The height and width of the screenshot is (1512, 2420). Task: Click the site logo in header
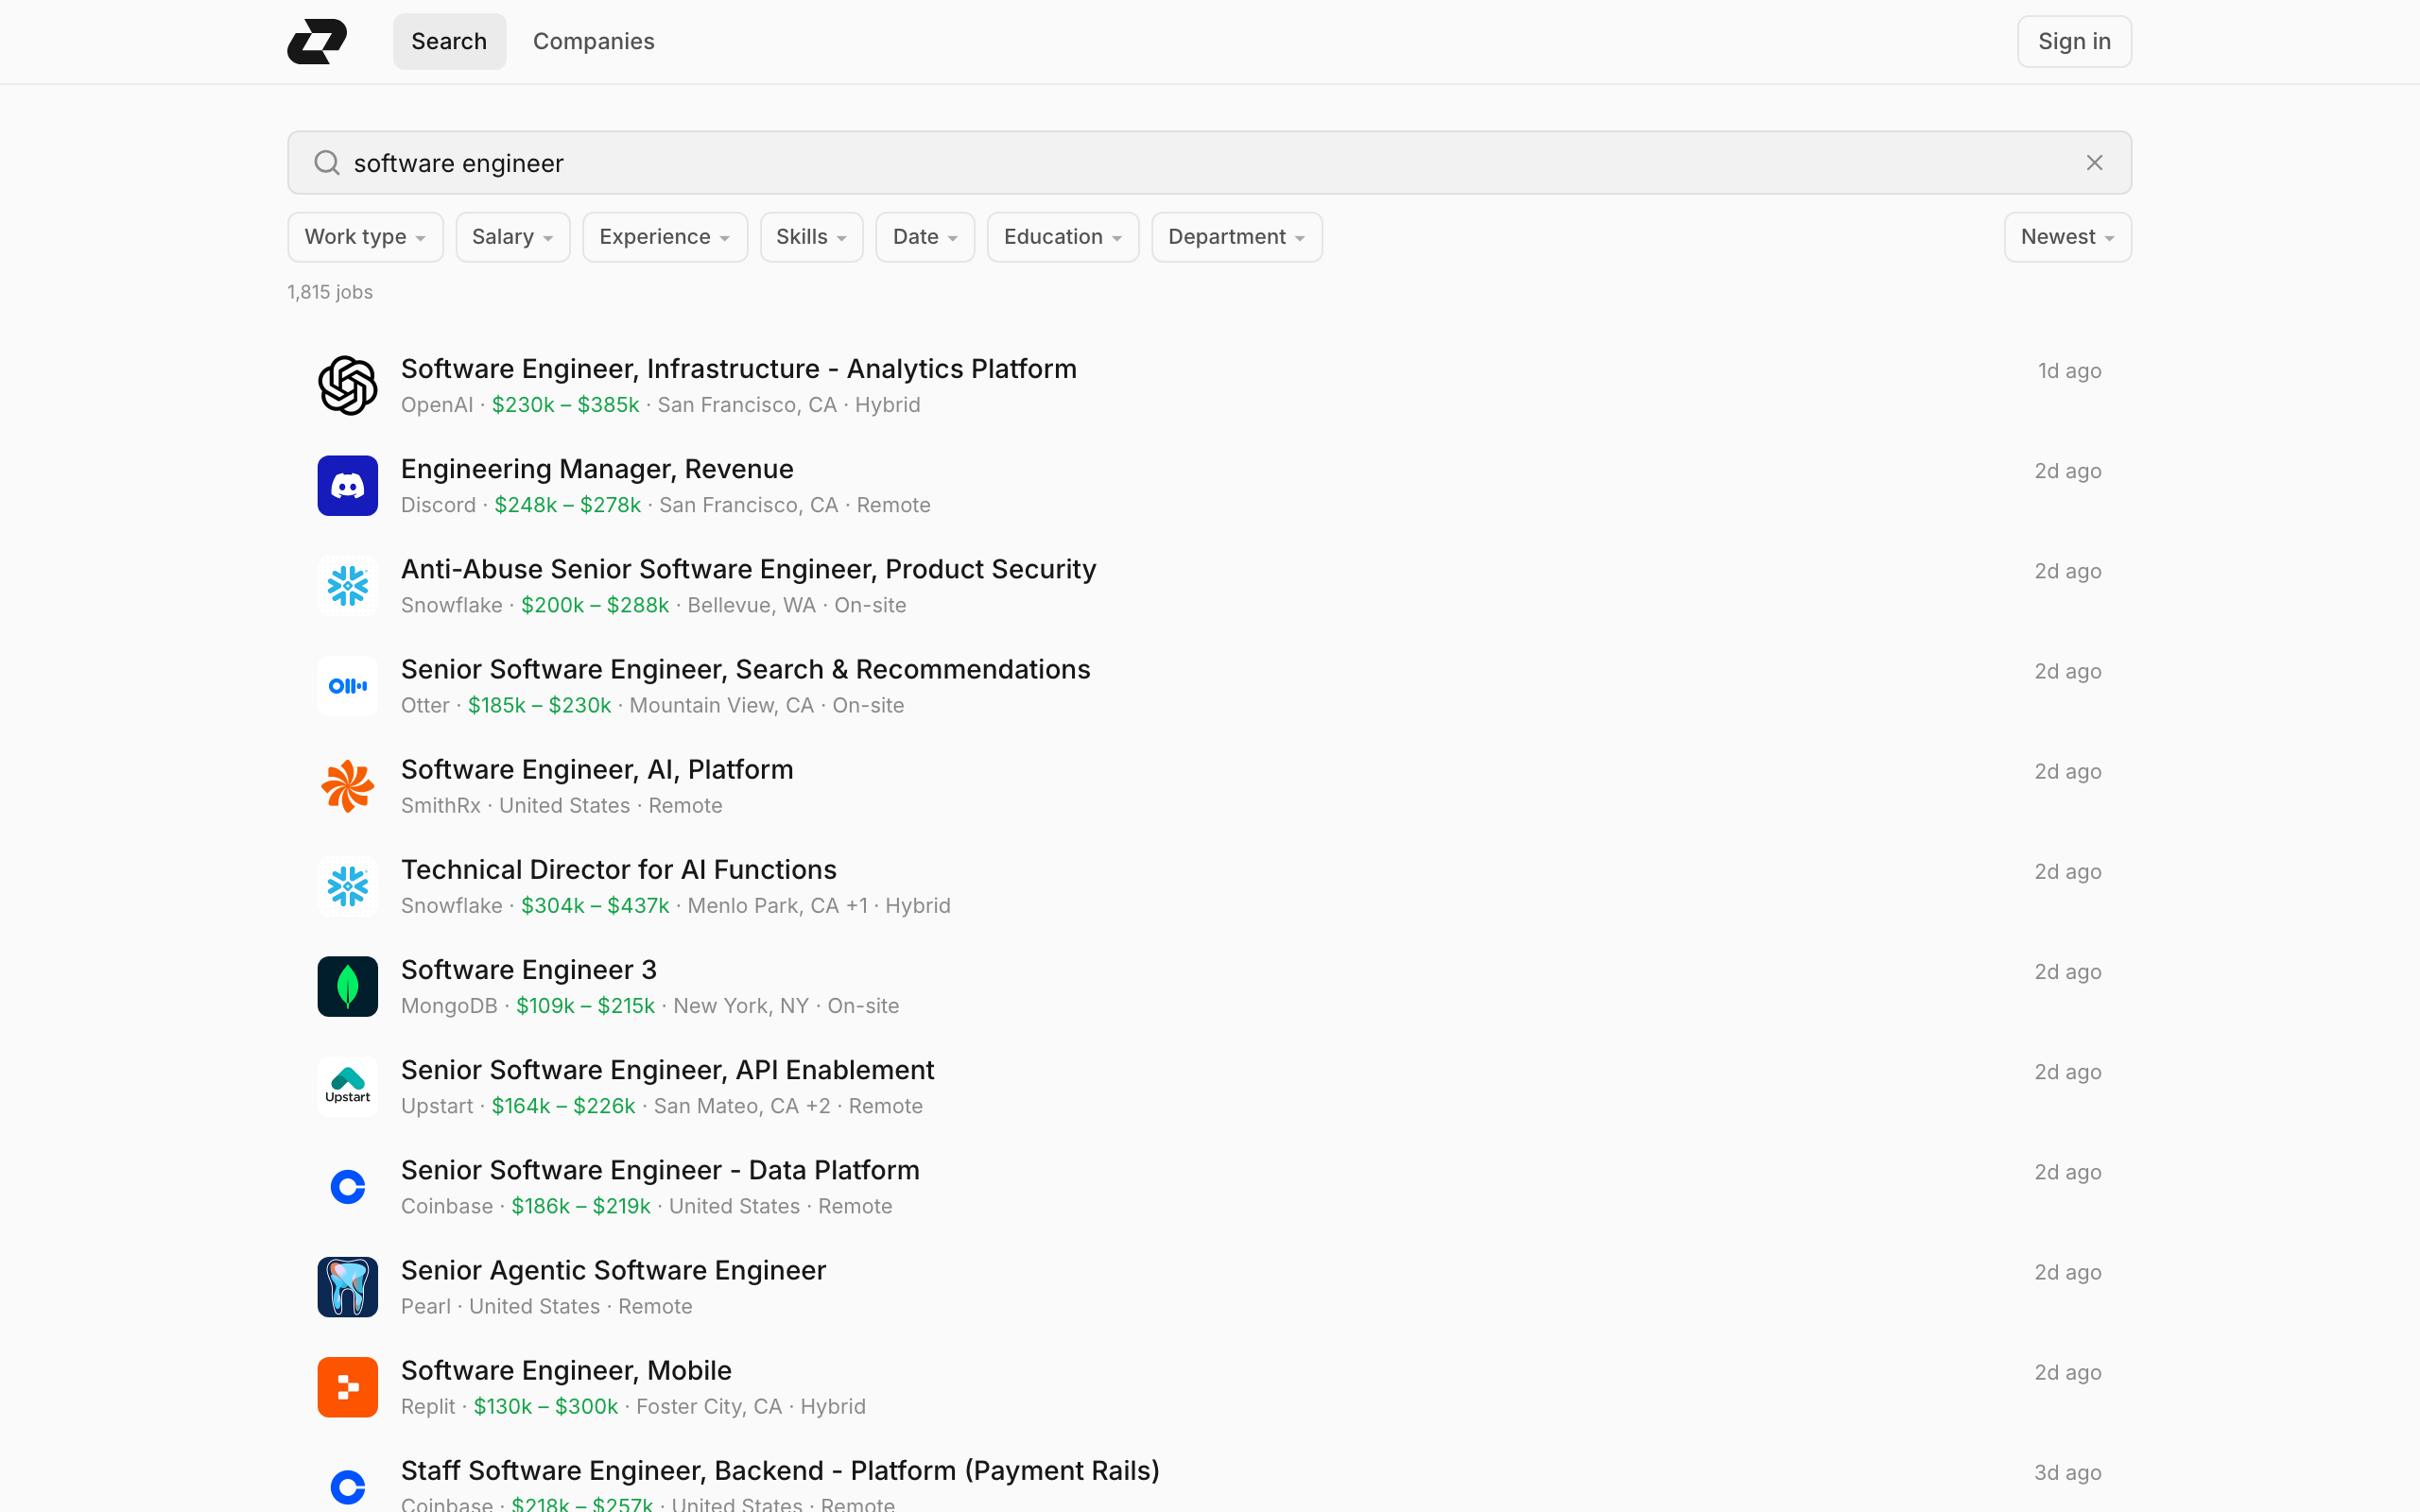(317, 41)
